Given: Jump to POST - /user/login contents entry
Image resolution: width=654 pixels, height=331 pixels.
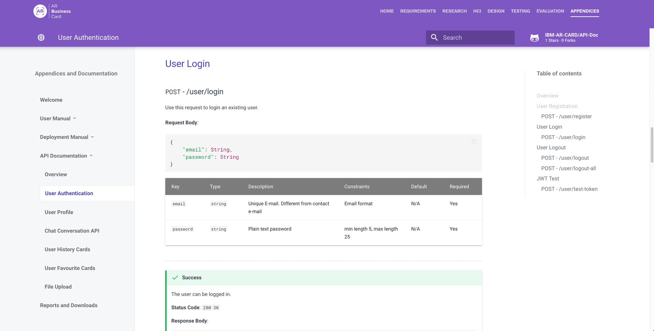Looking at the screenshot, I should coord(563,137).
